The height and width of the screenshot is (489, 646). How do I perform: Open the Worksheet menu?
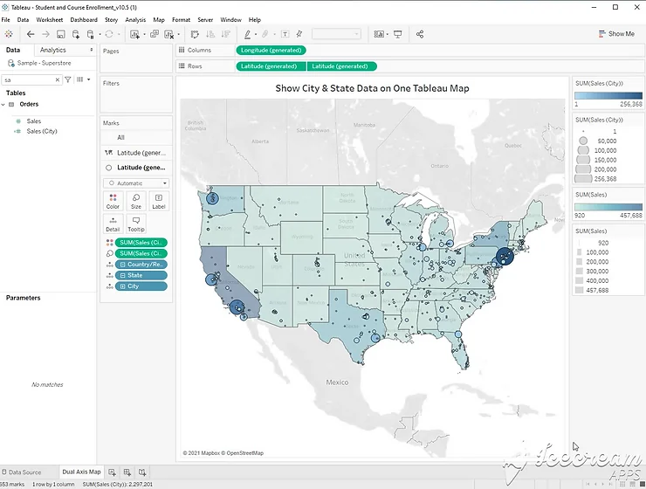point(50,20)
